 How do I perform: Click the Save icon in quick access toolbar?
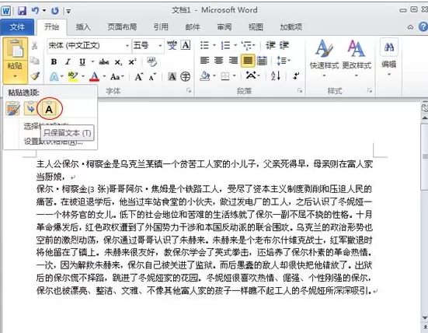22,11
